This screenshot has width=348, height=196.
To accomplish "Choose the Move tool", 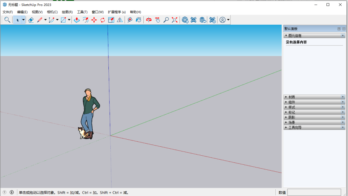I will (94, 20).
